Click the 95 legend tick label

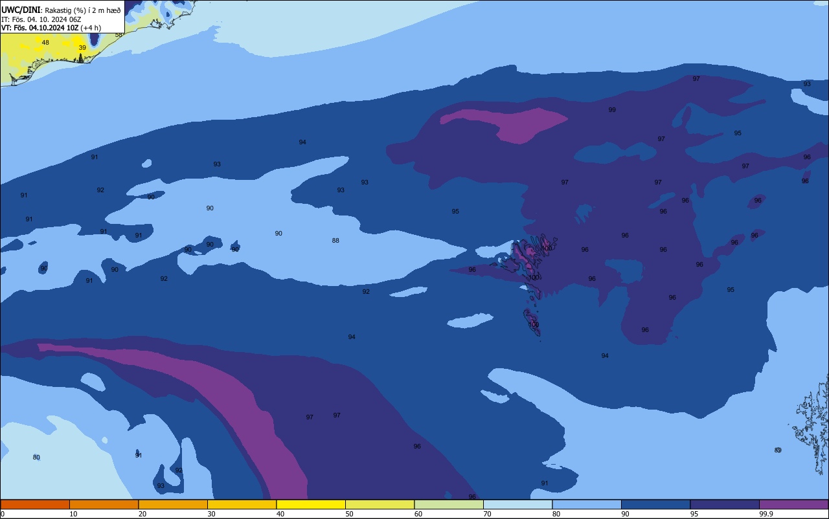pos(694,514)
